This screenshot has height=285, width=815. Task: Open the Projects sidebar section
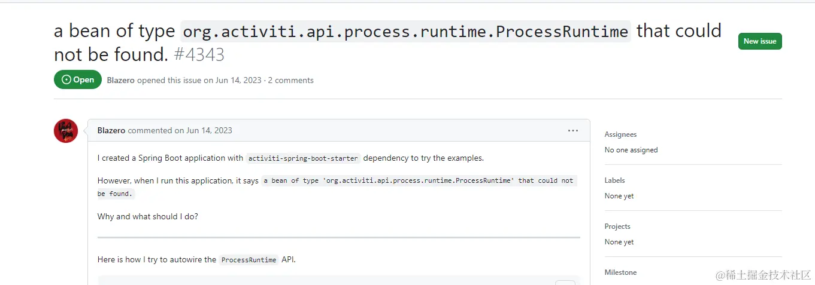click(617, 226)
